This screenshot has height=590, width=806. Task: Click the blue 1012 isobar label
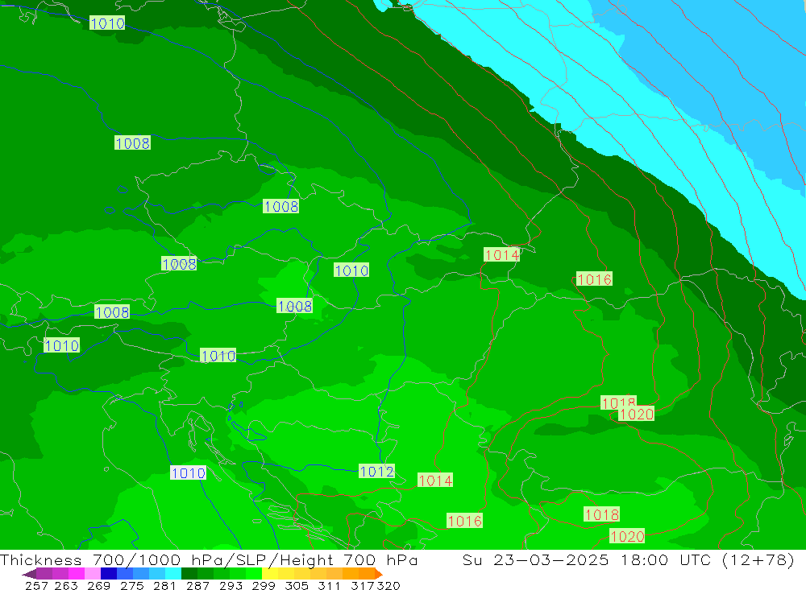click(x=376, y=472)
